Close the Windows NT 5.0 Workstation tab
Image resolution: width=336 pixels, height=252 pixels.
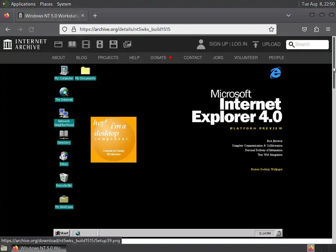pyautogui.click(x=83, y=16)
